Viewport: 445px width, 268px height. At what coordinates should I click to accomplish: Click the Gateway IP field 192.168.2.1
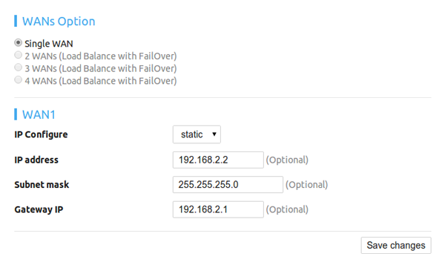point(218,209)
